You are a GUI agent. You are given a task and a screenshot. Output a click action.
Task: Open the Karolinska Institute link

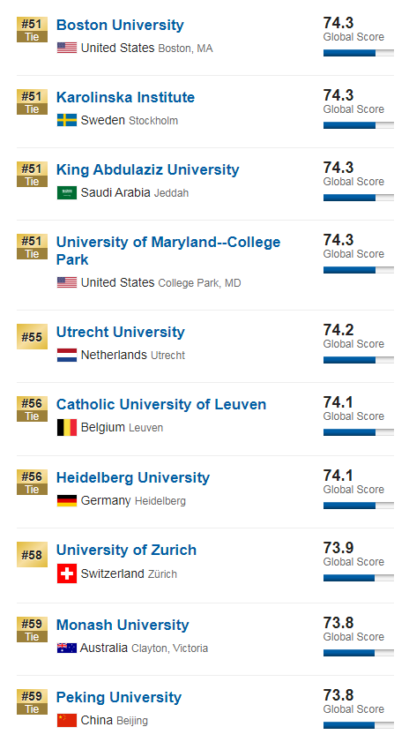click(x=125, y=97)
